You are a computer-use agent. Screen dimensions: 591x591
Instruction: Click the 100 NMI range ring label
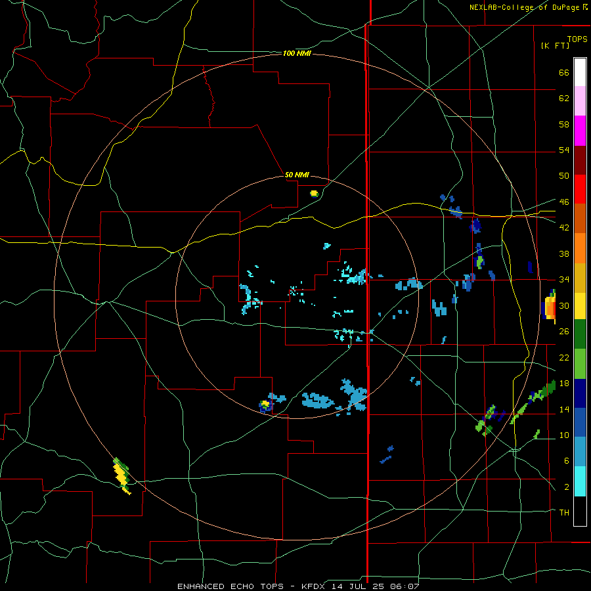pos(297,54)
